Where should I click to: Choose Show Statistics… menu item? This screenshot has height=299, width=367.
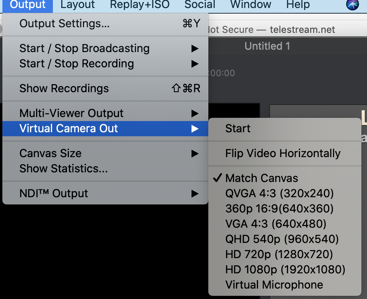point(105,169)
